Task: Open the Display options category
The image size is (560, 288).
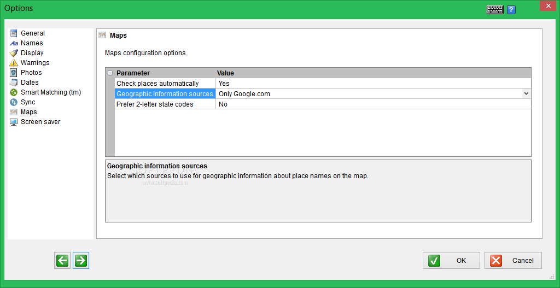Action: point(32,53)
